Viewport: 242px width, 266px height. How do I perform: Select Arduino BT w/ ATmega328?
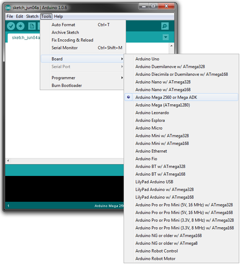pos(181,167)
